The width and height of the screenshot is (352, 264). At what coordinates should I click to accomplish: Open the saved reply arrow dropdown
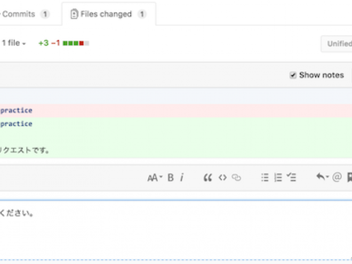point(322,177)
